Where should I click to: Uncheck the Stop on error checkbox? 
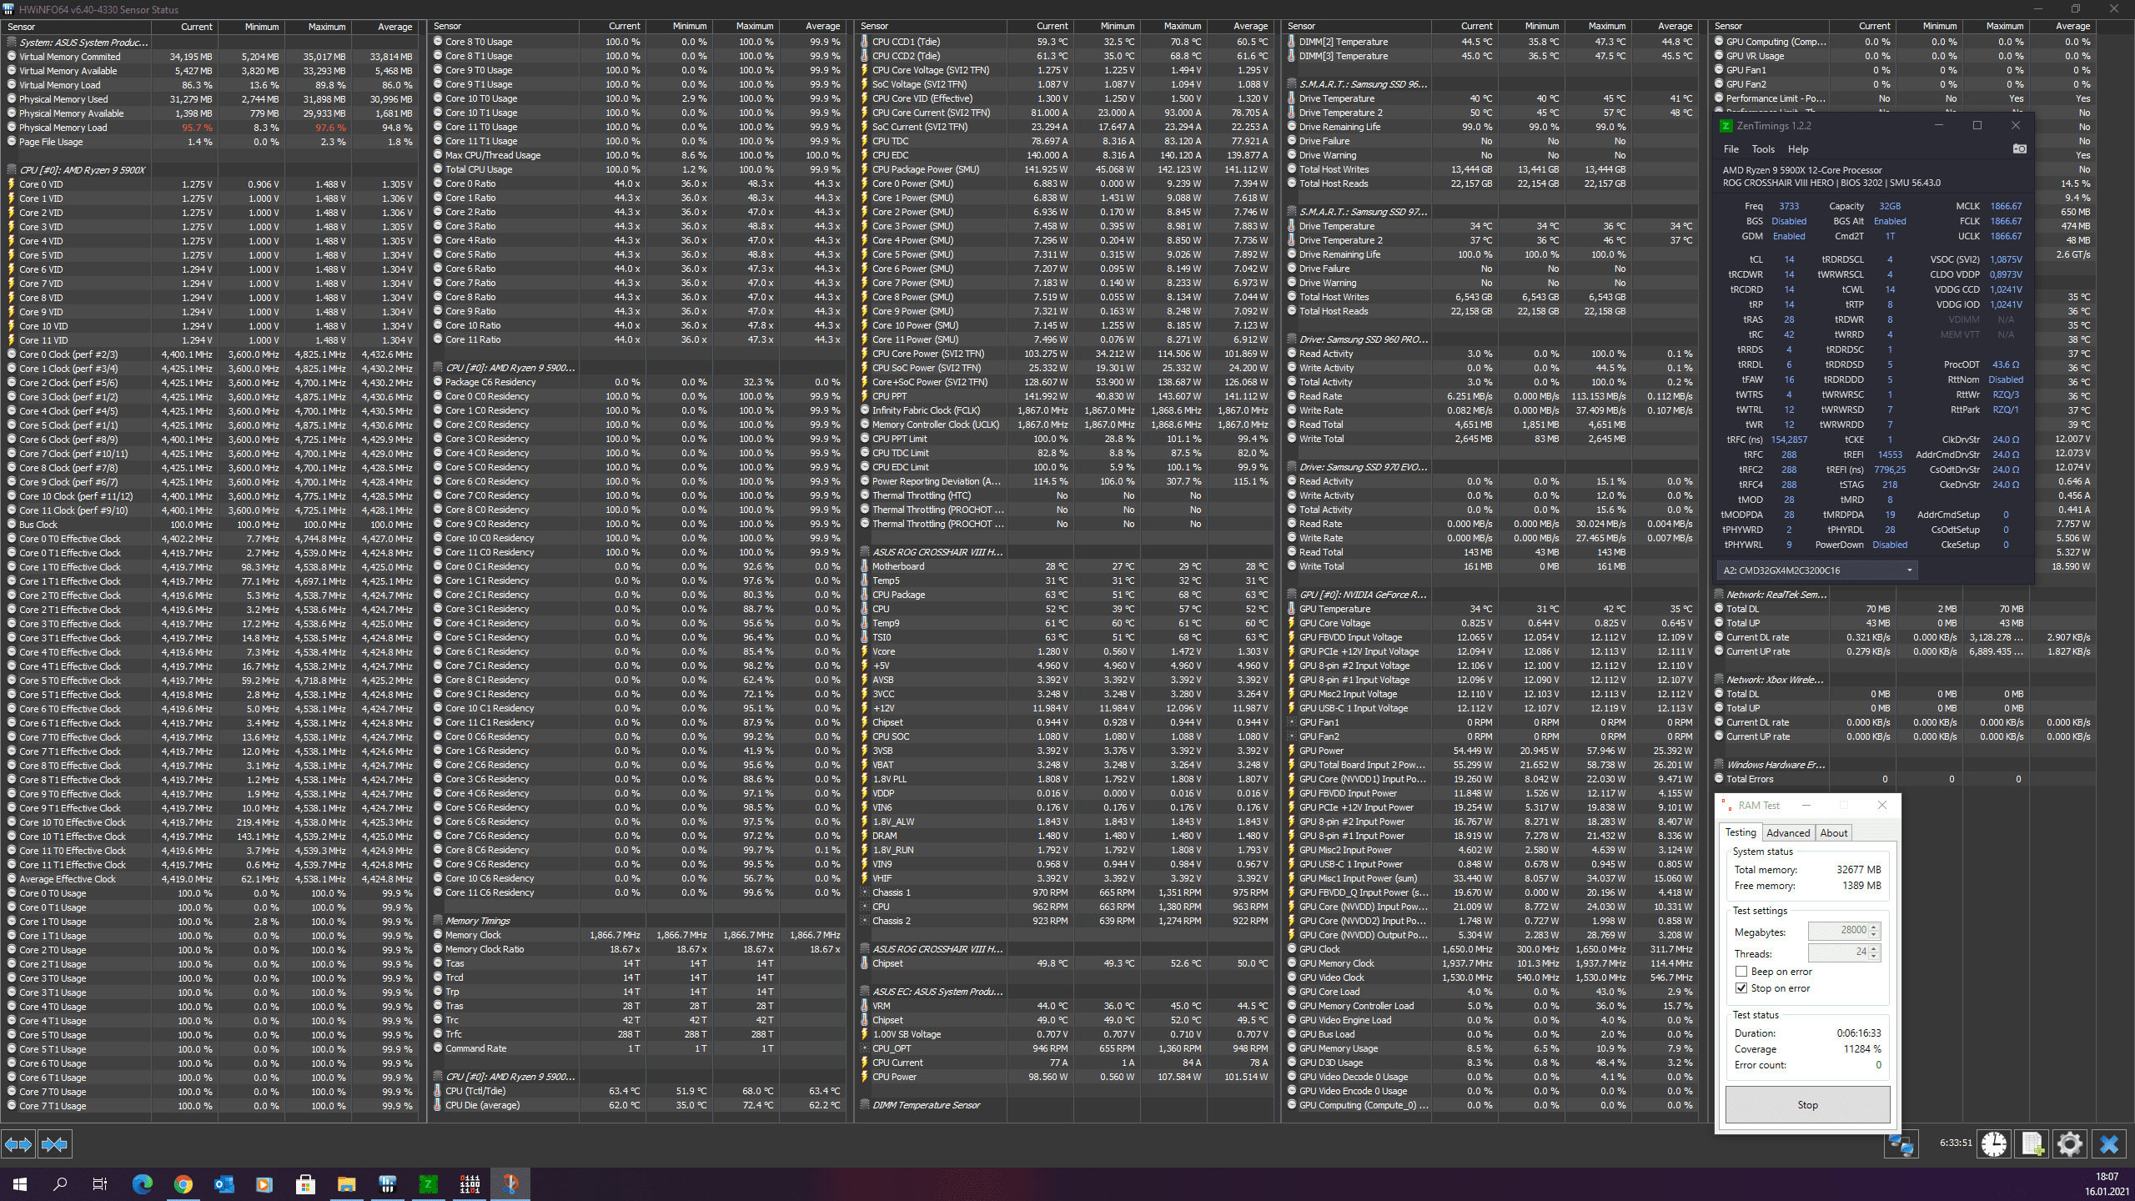[1741, 988]
